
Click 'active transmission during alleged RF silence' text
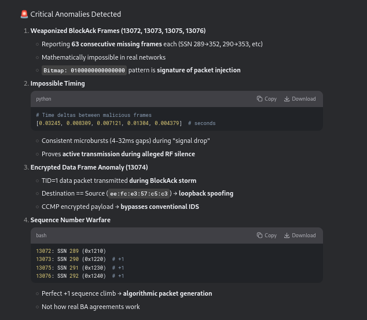[129, 154]
